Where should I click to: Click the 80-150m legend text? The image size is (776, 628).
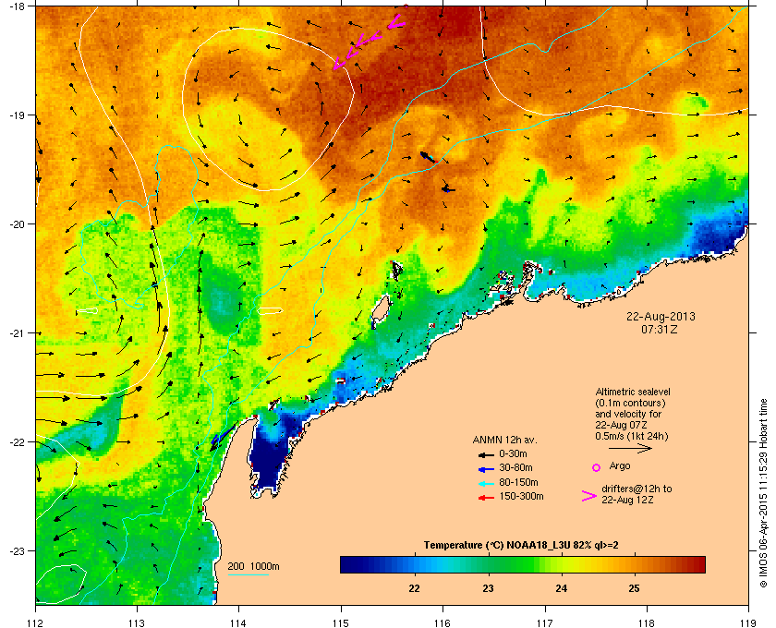518,482
